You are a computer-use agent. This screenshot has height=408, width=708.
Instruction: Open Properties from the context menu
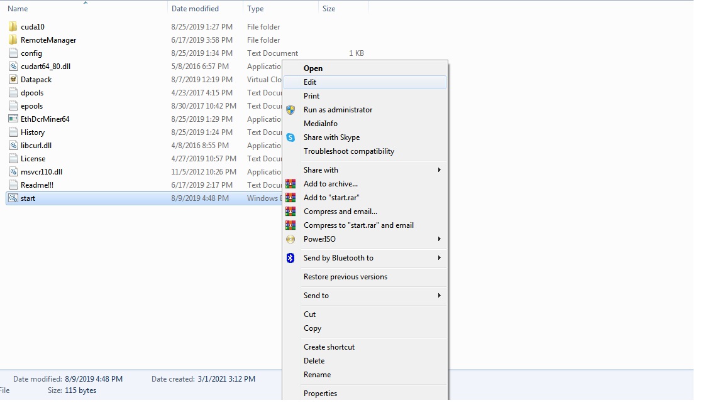click(x=365, y=394)
